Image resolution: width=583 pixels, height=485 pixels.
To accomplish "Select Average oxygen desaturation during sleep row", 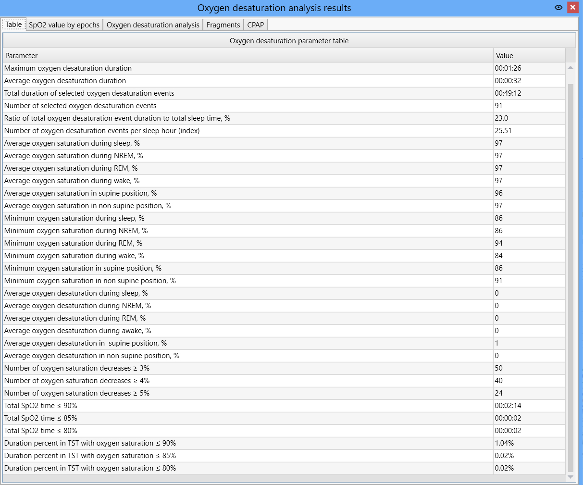I will (284, 293).
